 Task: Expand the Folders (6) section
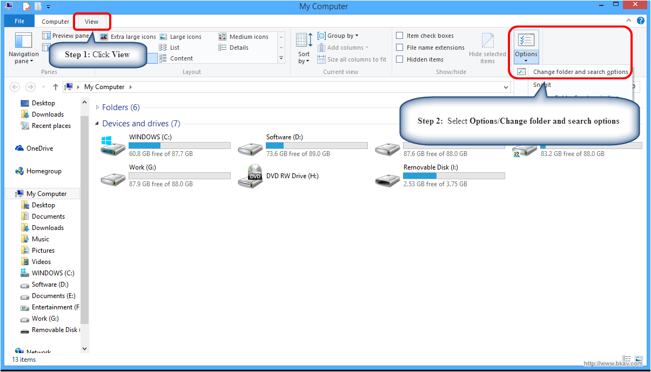point(97,107)
